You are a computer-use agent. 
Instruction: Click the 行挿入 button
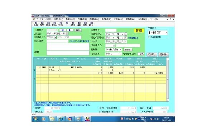pos(152,54)
